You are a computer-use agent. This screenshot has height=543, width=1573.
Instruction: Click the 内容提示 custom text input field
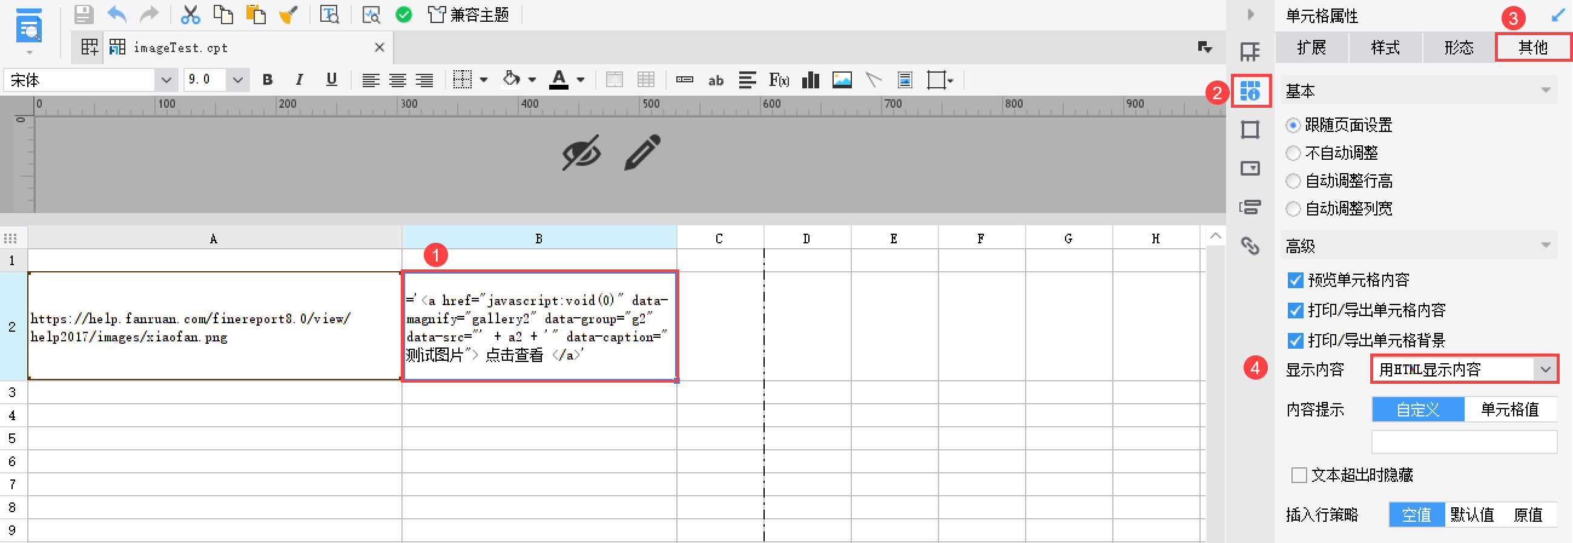(x=1464, y=442)
